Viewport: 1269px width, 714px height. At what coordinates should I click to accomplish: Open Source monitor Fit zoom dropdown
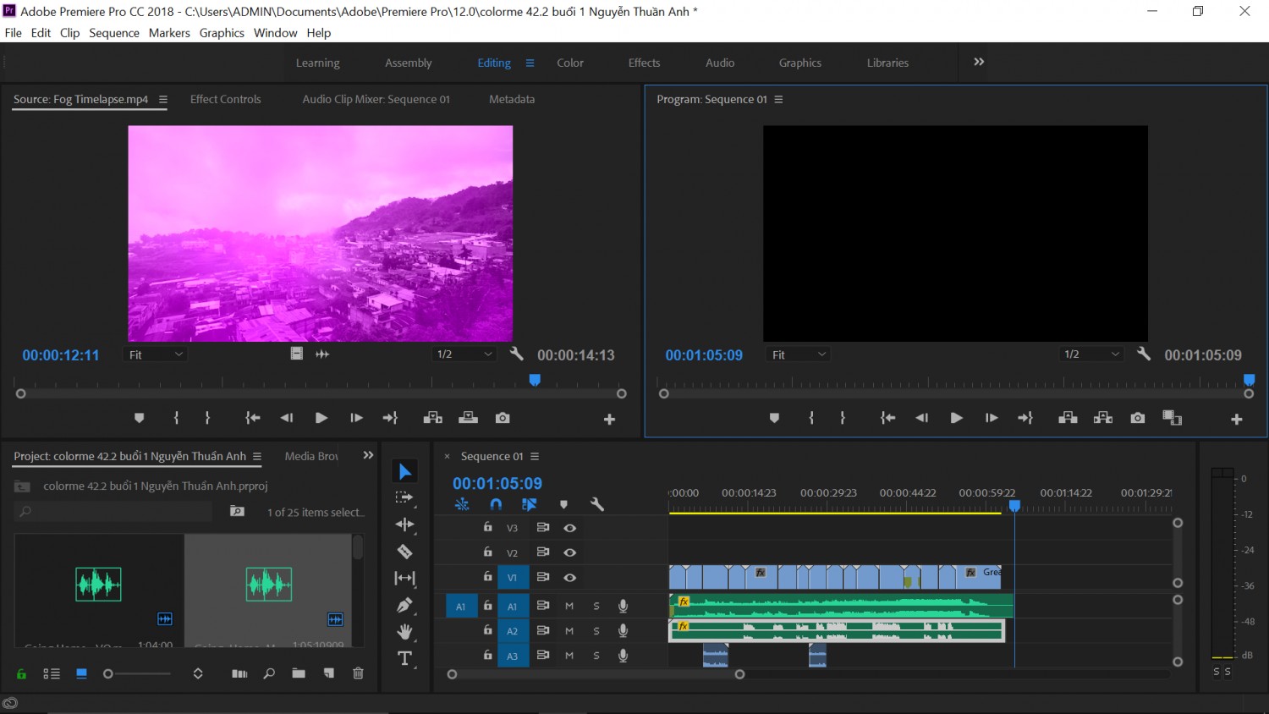point(156,354)
